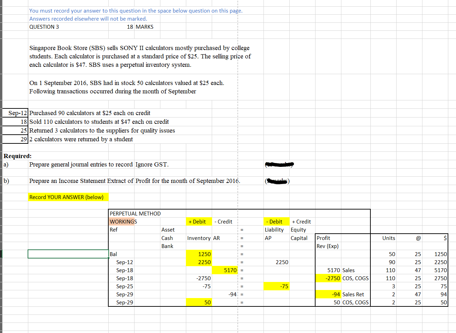
Task: Click the yellow -94 Profit cell
Action: coord(328,295)
